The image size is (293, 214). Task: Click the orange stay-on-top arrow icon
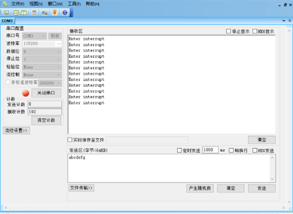click(54, 13)
